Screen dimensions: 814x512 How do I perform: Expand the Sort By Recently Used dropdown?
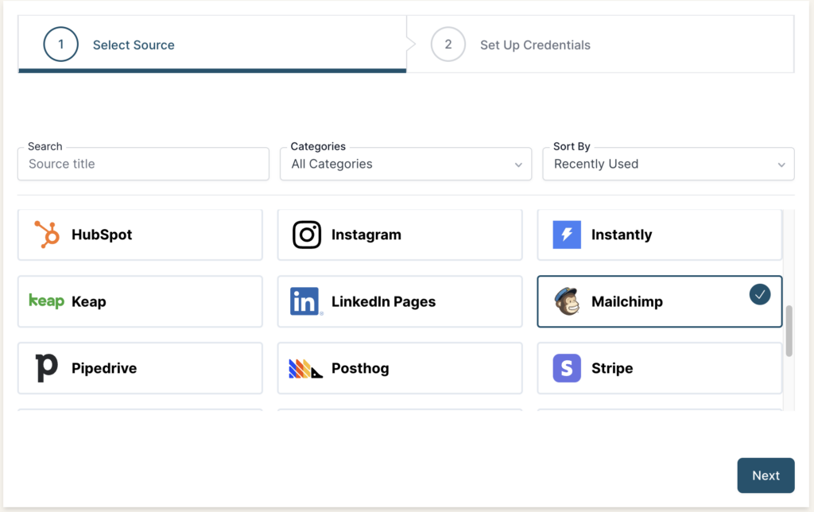click(668, 164)
